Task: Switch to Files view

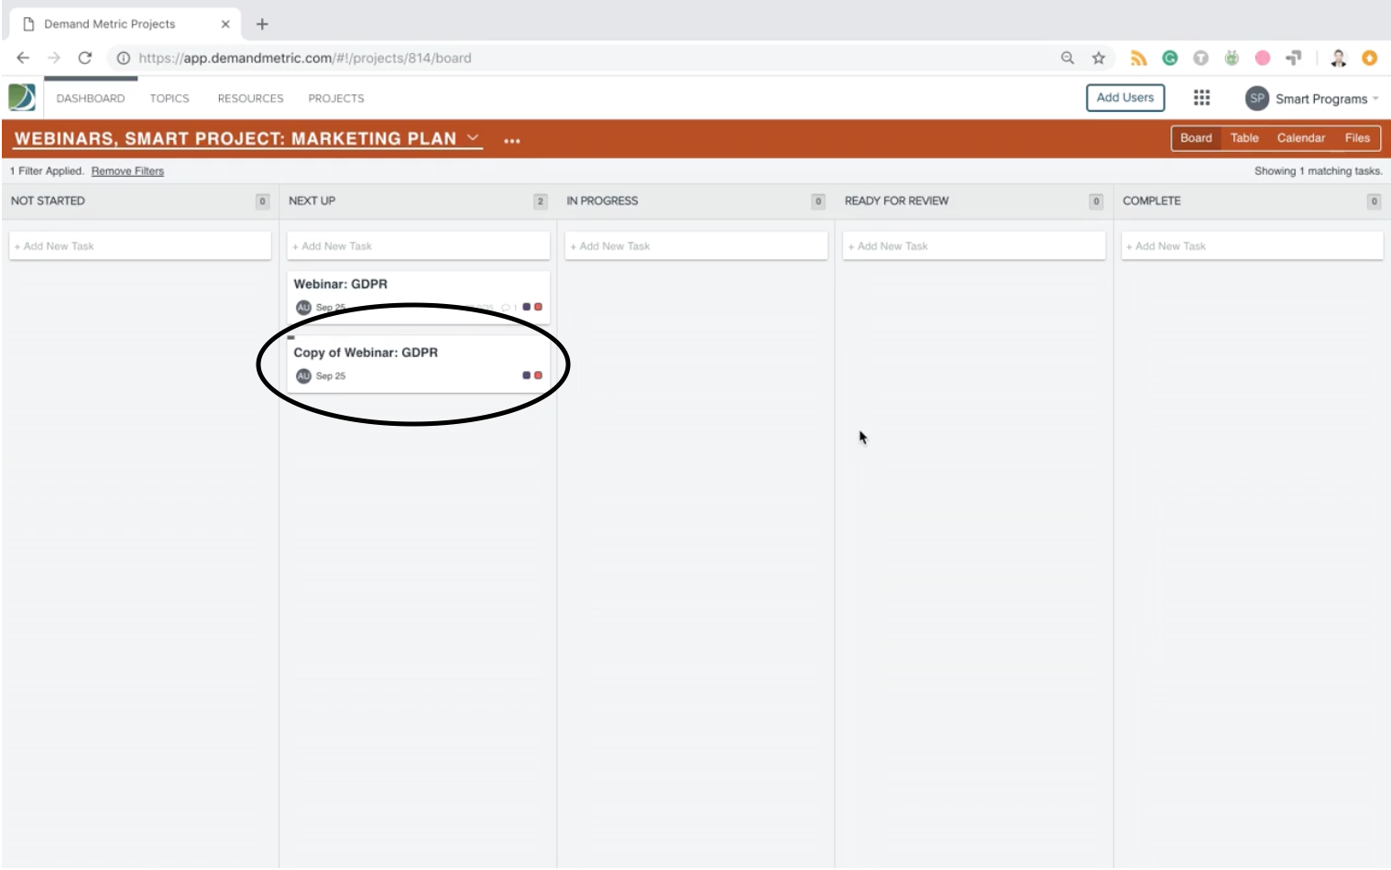Action: click(x=1357, y=138)
